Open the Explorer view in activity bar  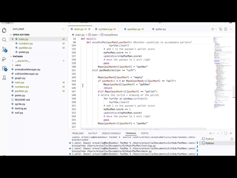4,30
